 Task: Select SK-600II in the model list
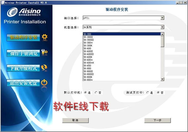88,51
